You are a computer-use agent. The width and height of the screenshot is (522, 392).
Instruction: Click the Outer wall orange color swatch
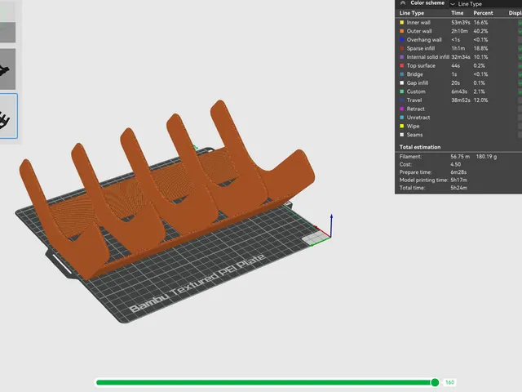(x=402, y=31)
